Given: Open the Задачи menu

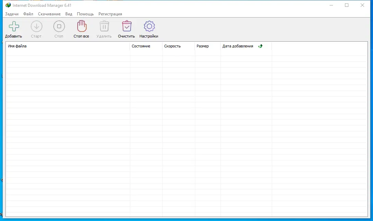Looking at the screenshot, I should tap(12, 14).
